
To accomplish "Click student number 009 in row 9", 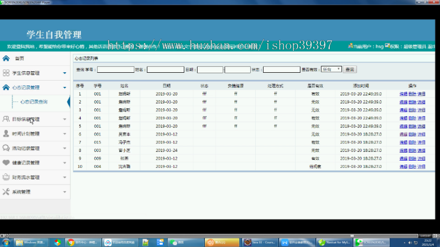I will coord(97,159).
